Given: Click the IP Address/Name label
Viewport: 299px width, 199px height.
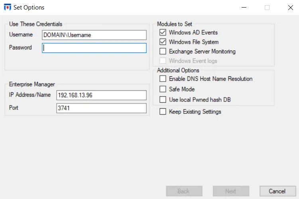Looking at the screenshot, I should (30, 95).
